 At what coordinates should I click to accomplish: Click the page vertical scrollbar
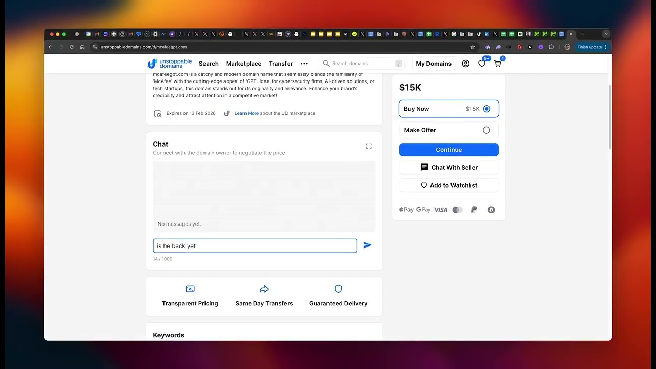click(609, 117)
